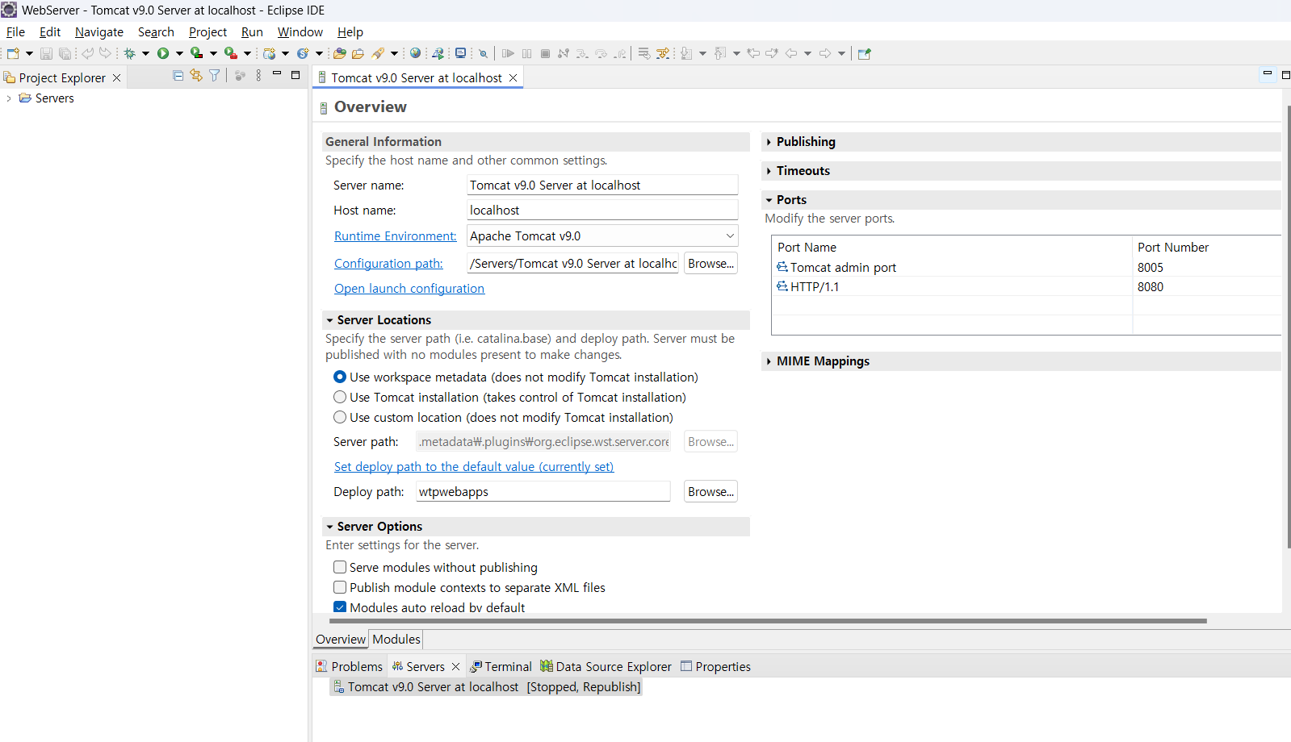This screenshot has width=1291, height=742.
Task: Click Browse next to Deploy path
Action: click(710, 492)
